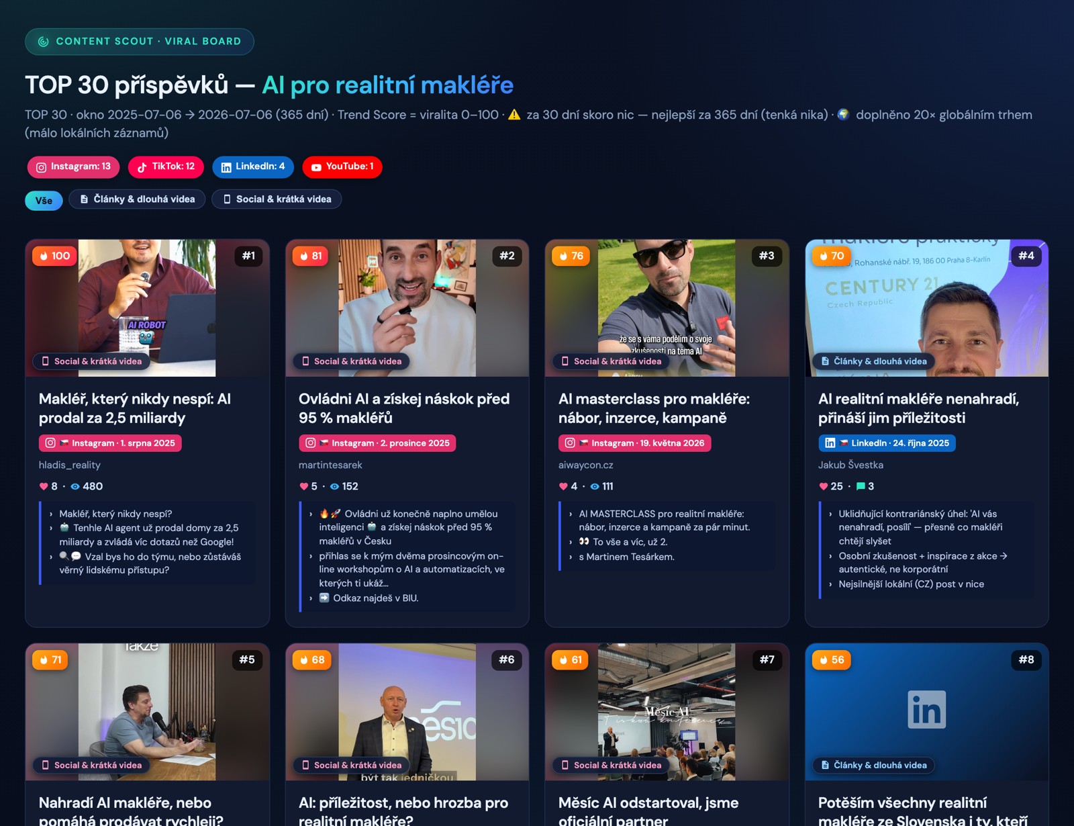This screenshot has width=1074, height=826.
Task: Open title Nahradí AI makléře, nebo pomáhá
Action: tap(131, 811)
